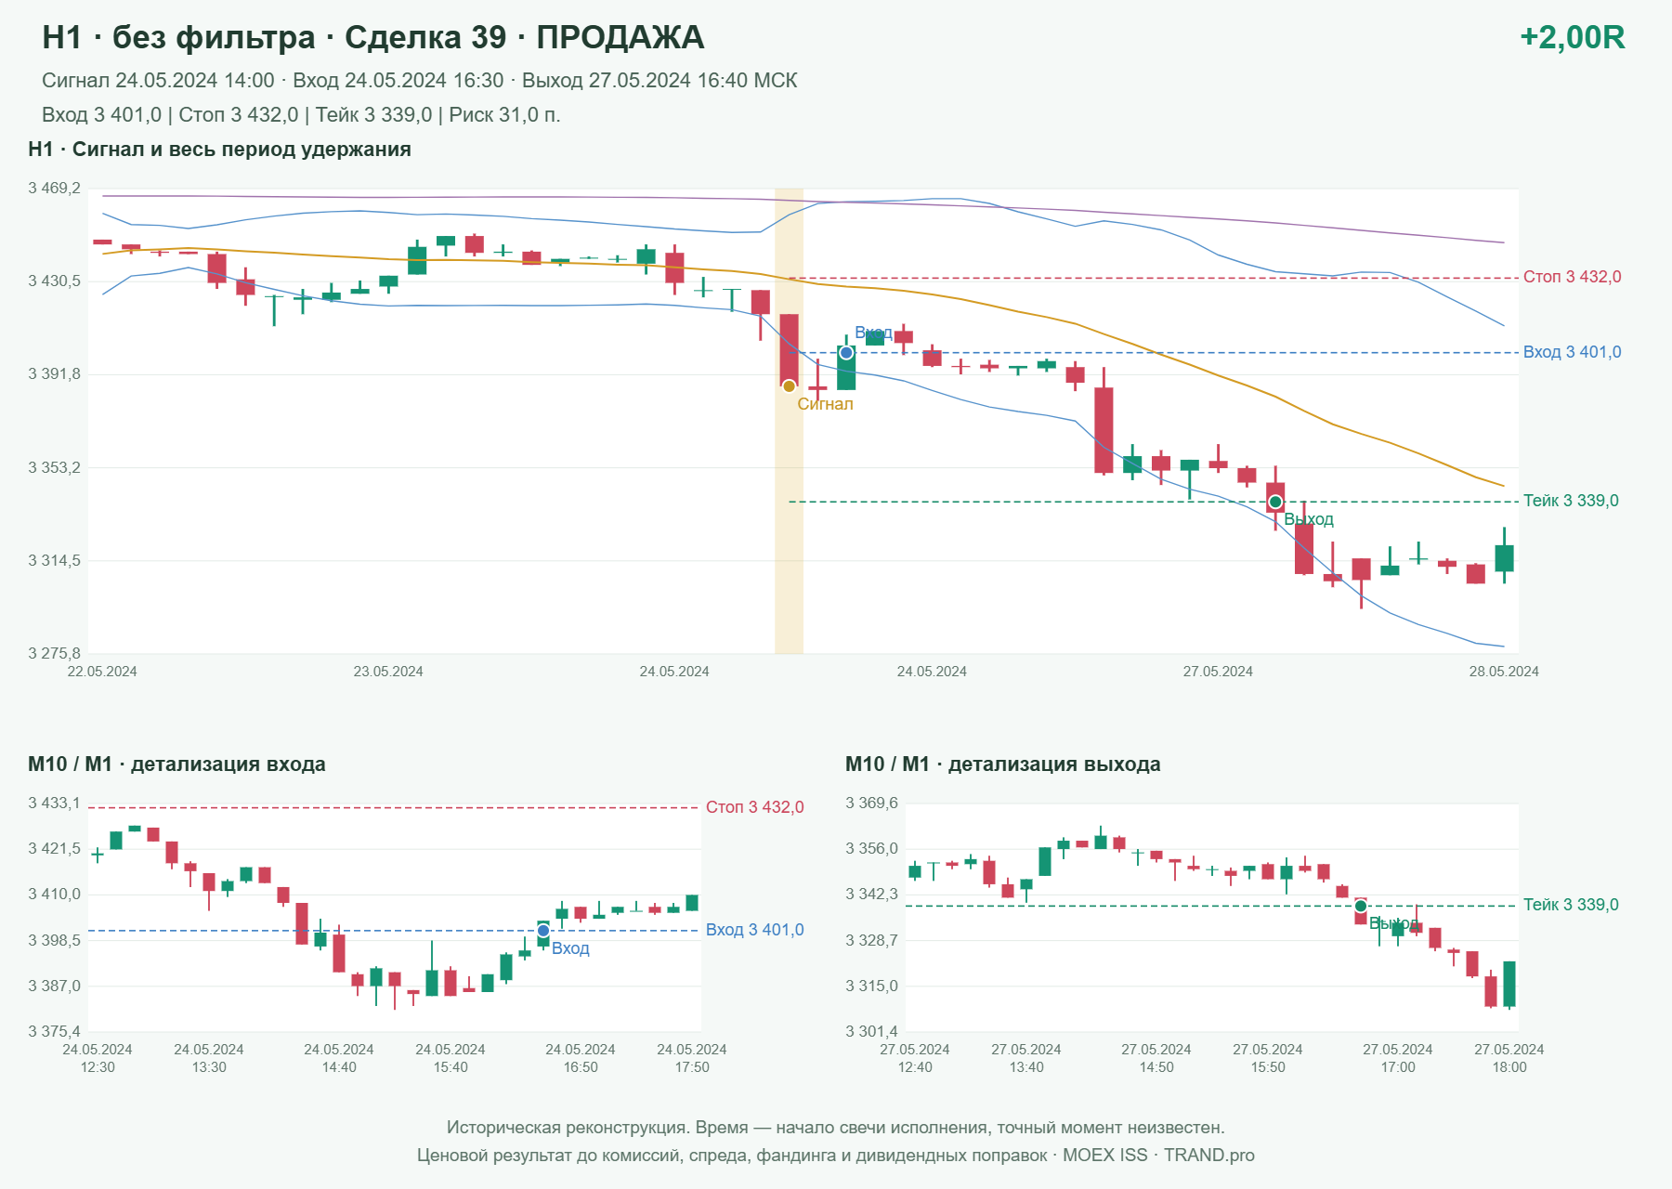This screenshot has height=1189, width=1672.
Task: Click the 3 342,3 value on exit detail axis
Action: (x=871, y=894)
